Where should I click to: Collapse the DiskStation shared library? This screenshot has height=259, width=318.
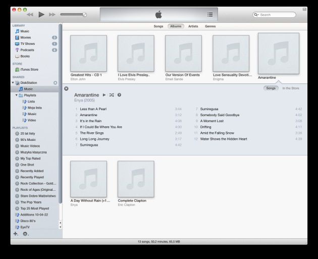[13, 83]
